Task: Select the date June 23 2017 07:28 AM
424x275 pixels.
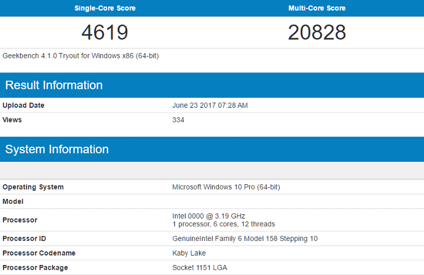Action: coord(210,105)
